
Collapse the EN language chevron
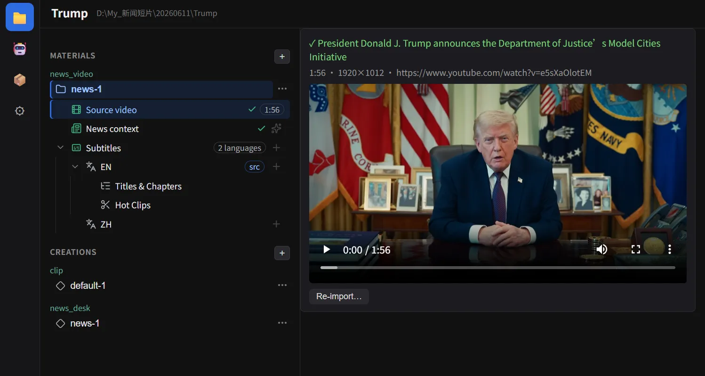point(75,167)
